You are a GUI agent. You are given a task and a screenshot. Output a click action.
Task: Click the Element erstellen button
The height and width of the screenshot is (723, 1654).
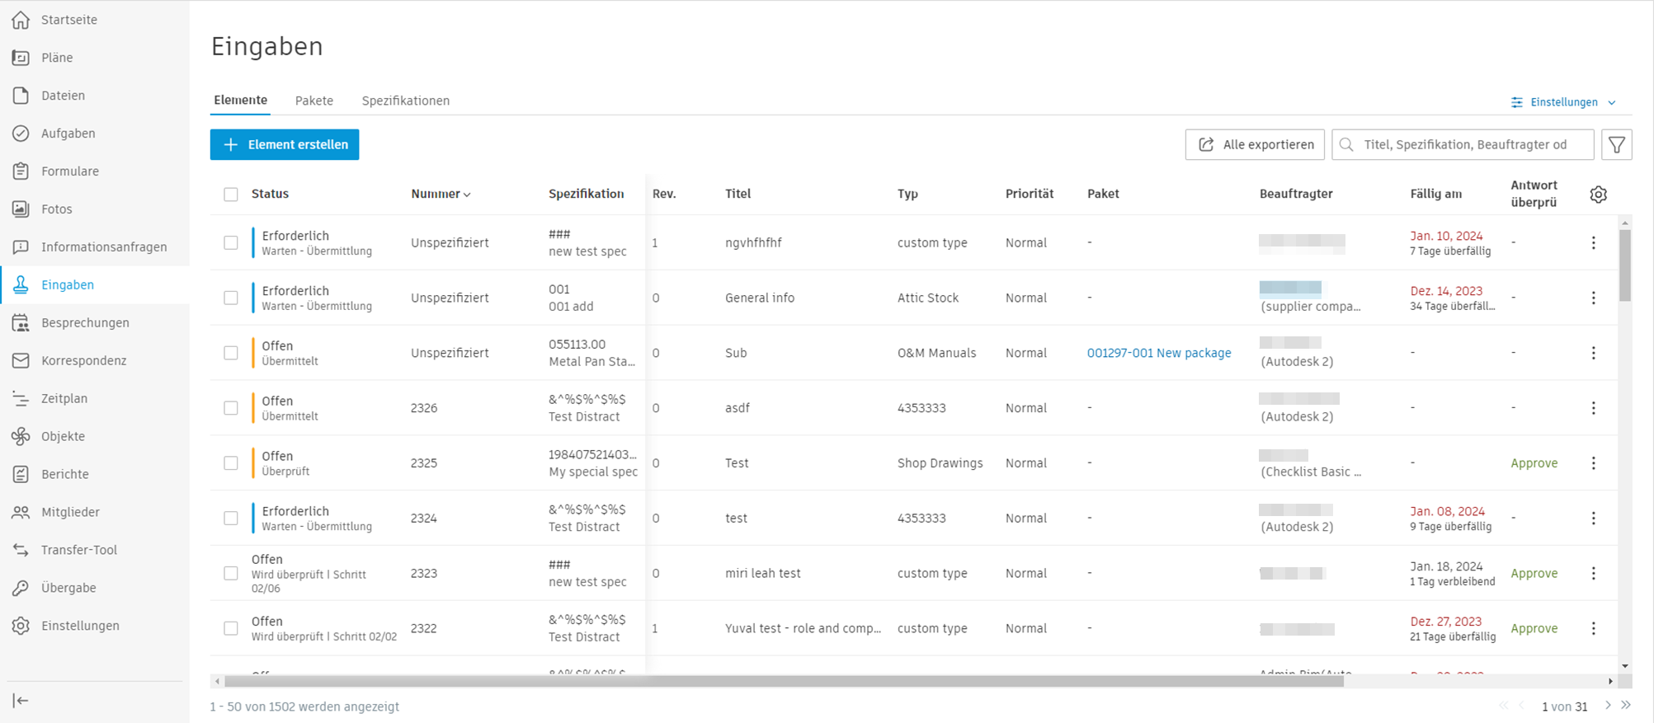285,144
